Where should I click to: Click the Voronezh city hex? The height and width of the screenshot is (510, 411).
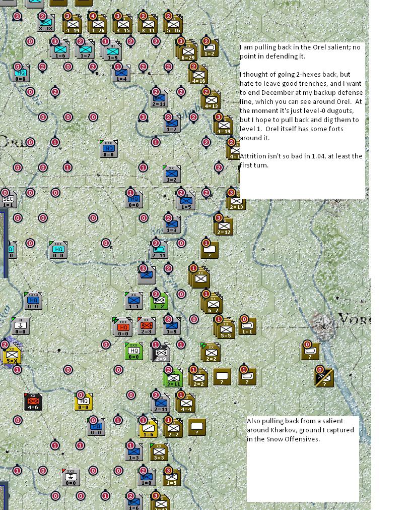tap(323, 326)
